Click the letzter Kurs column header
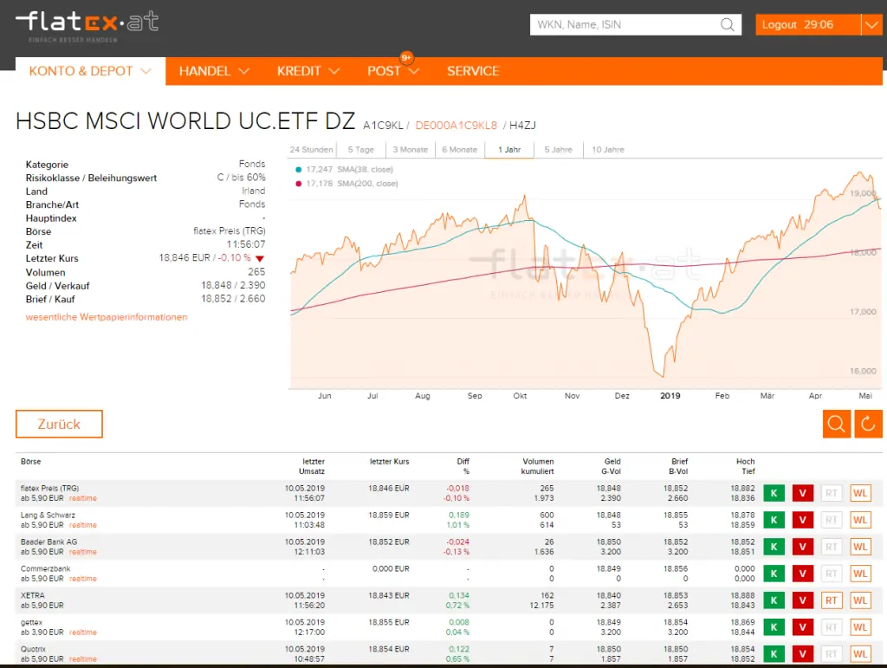This screenshot has height=668, width=887. 389,462
